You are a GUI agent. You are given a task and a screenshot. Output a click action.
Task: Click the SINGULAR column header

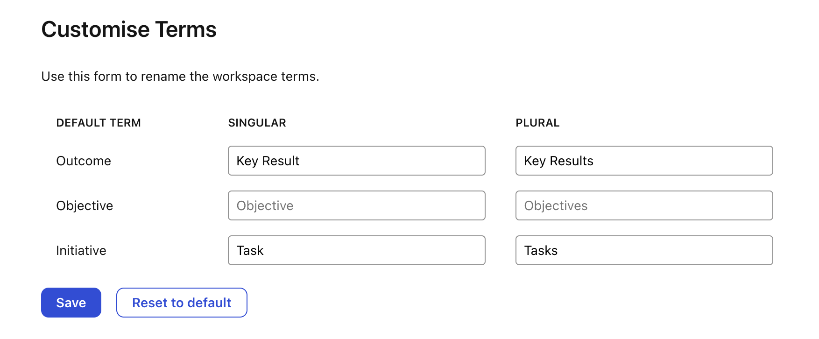coord(257,123)
